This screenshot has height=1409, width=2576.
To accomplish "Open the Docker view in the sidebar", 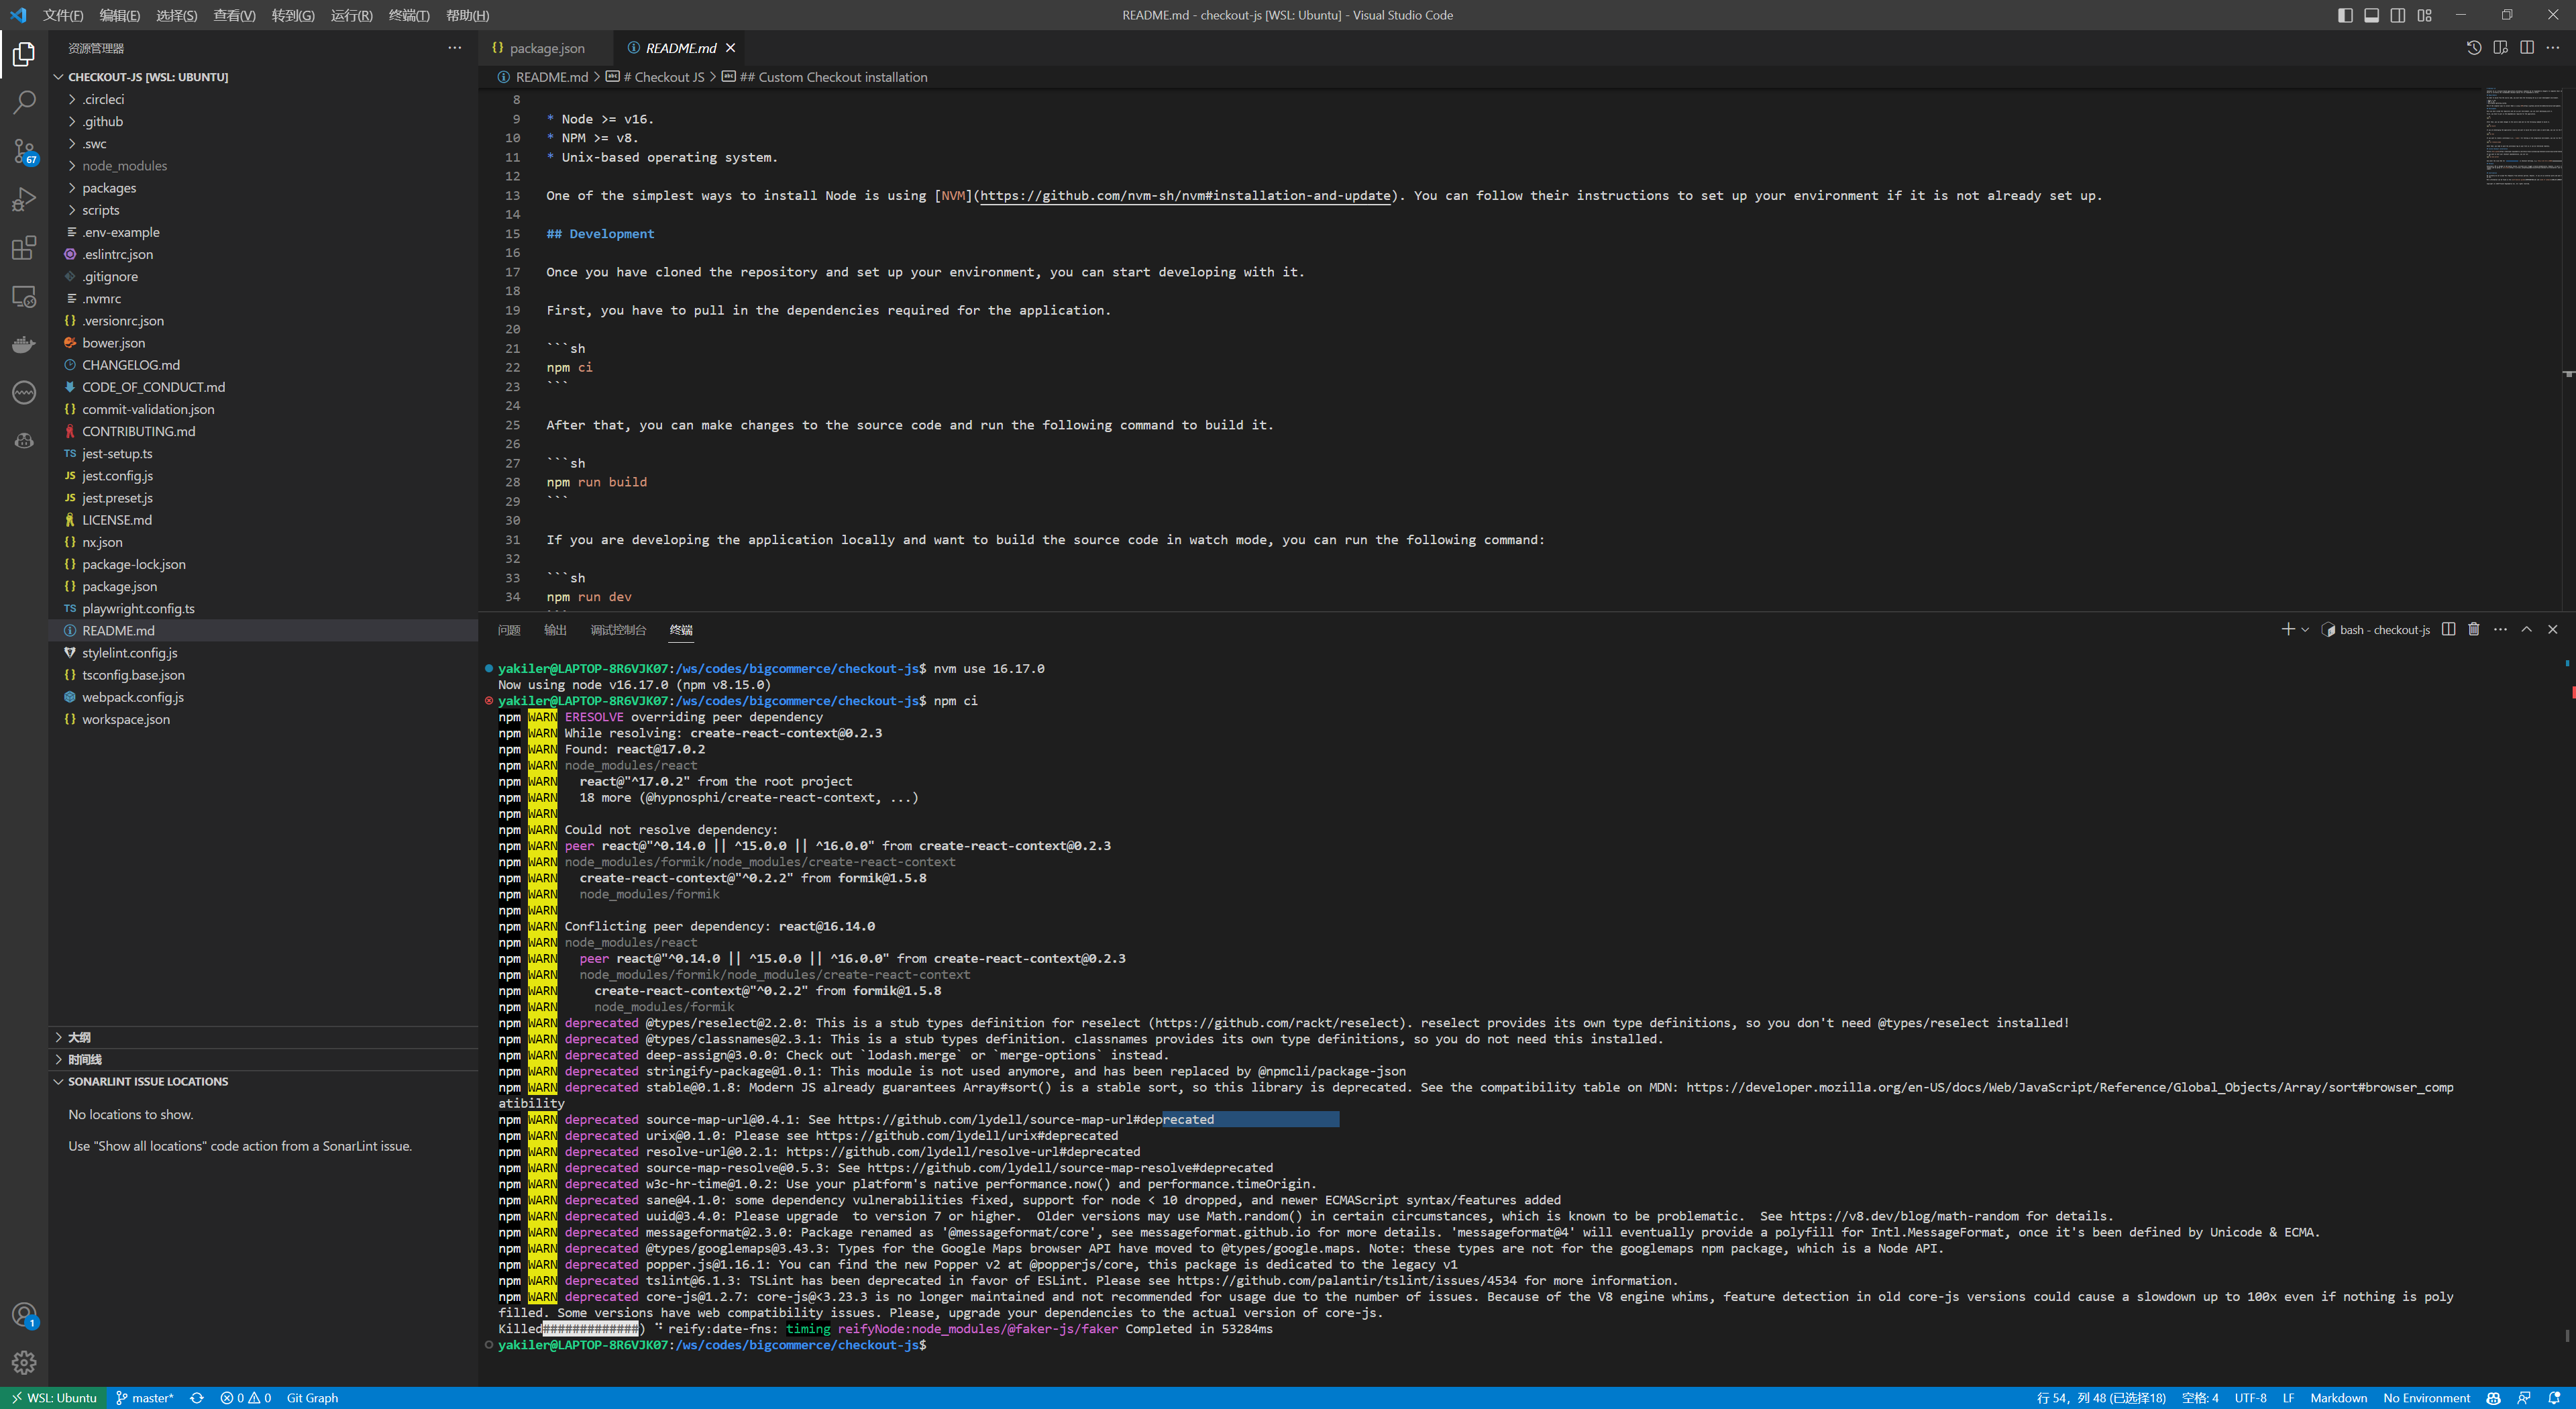I will [x=24, y=344].
